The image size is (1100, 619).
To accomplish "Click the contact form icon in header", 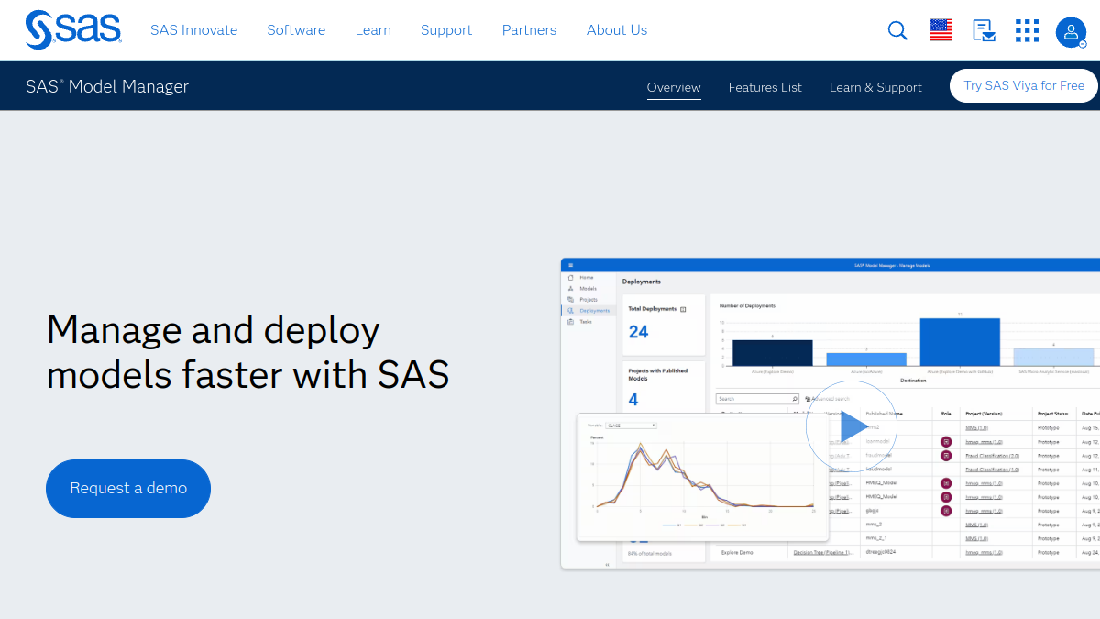I will click(984, 30).
